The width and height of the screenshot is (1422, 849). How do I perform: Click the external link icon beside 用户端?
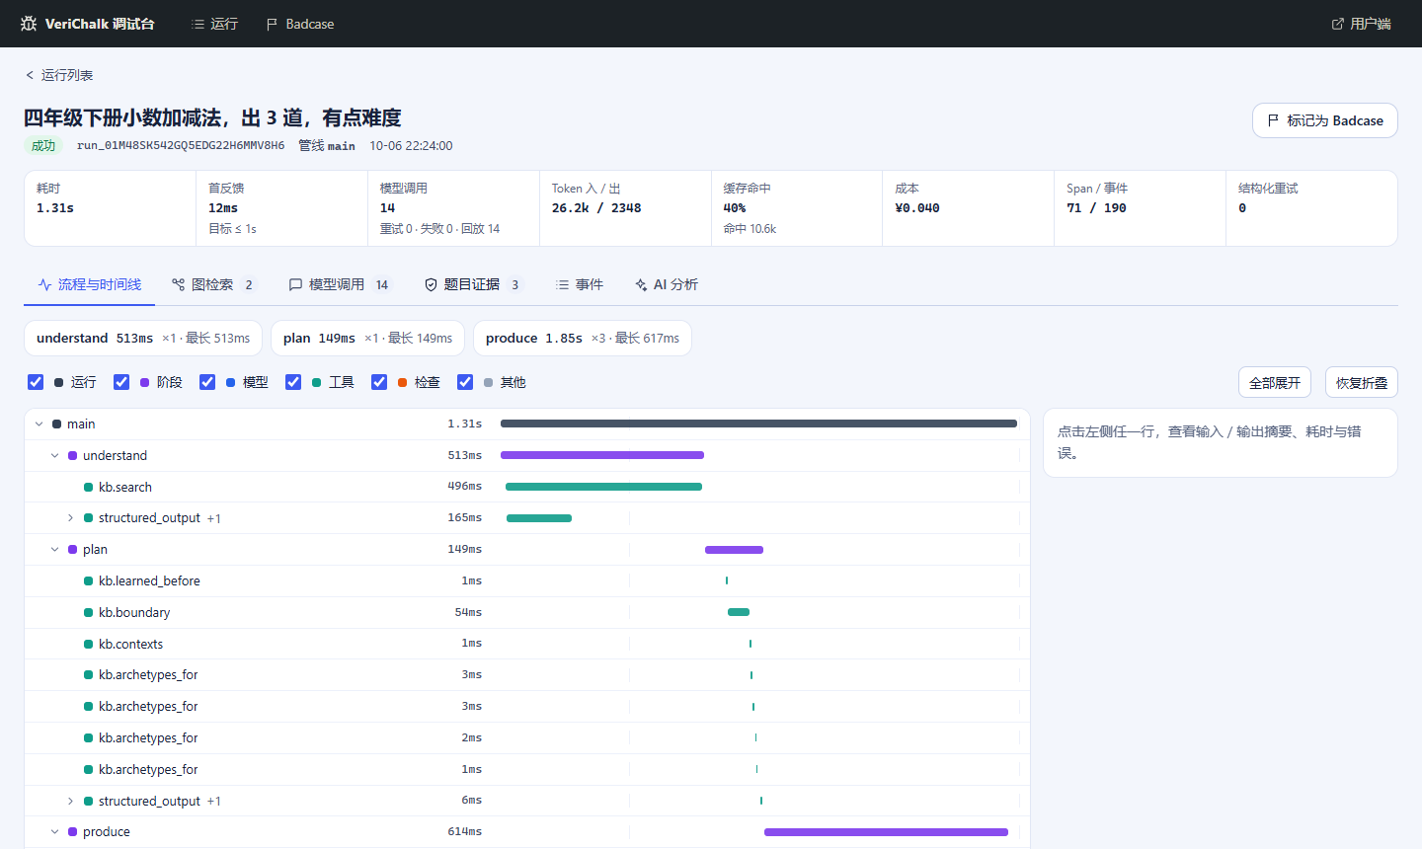tap(1338, 24)
